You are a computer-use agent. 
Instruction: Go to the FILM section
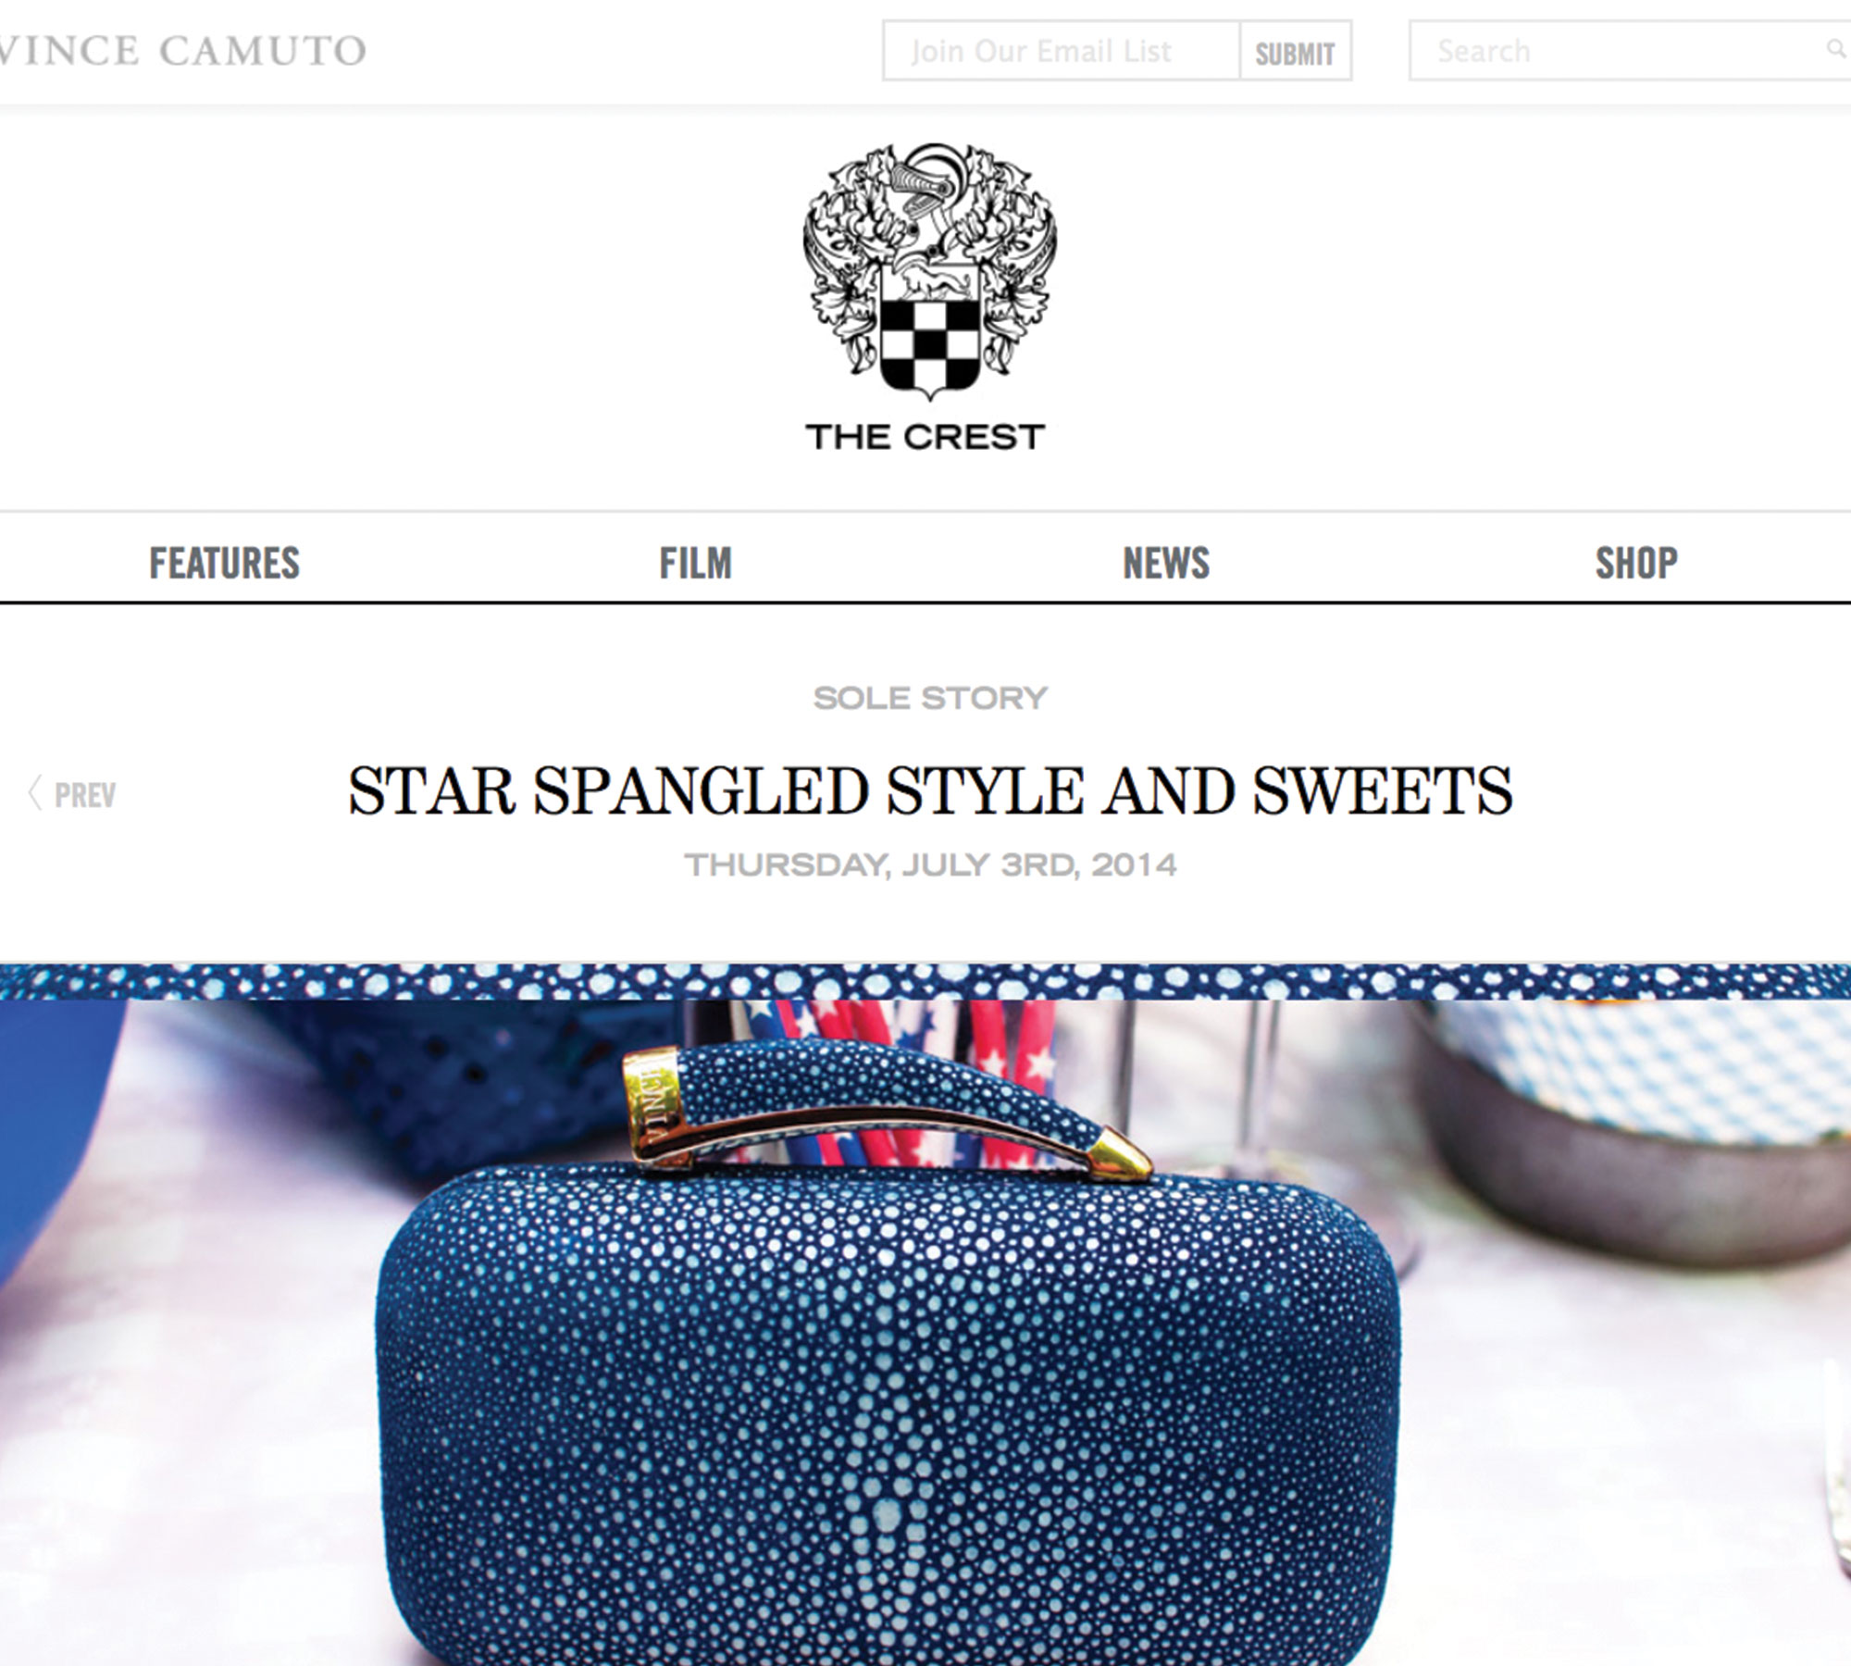[695, 563]
